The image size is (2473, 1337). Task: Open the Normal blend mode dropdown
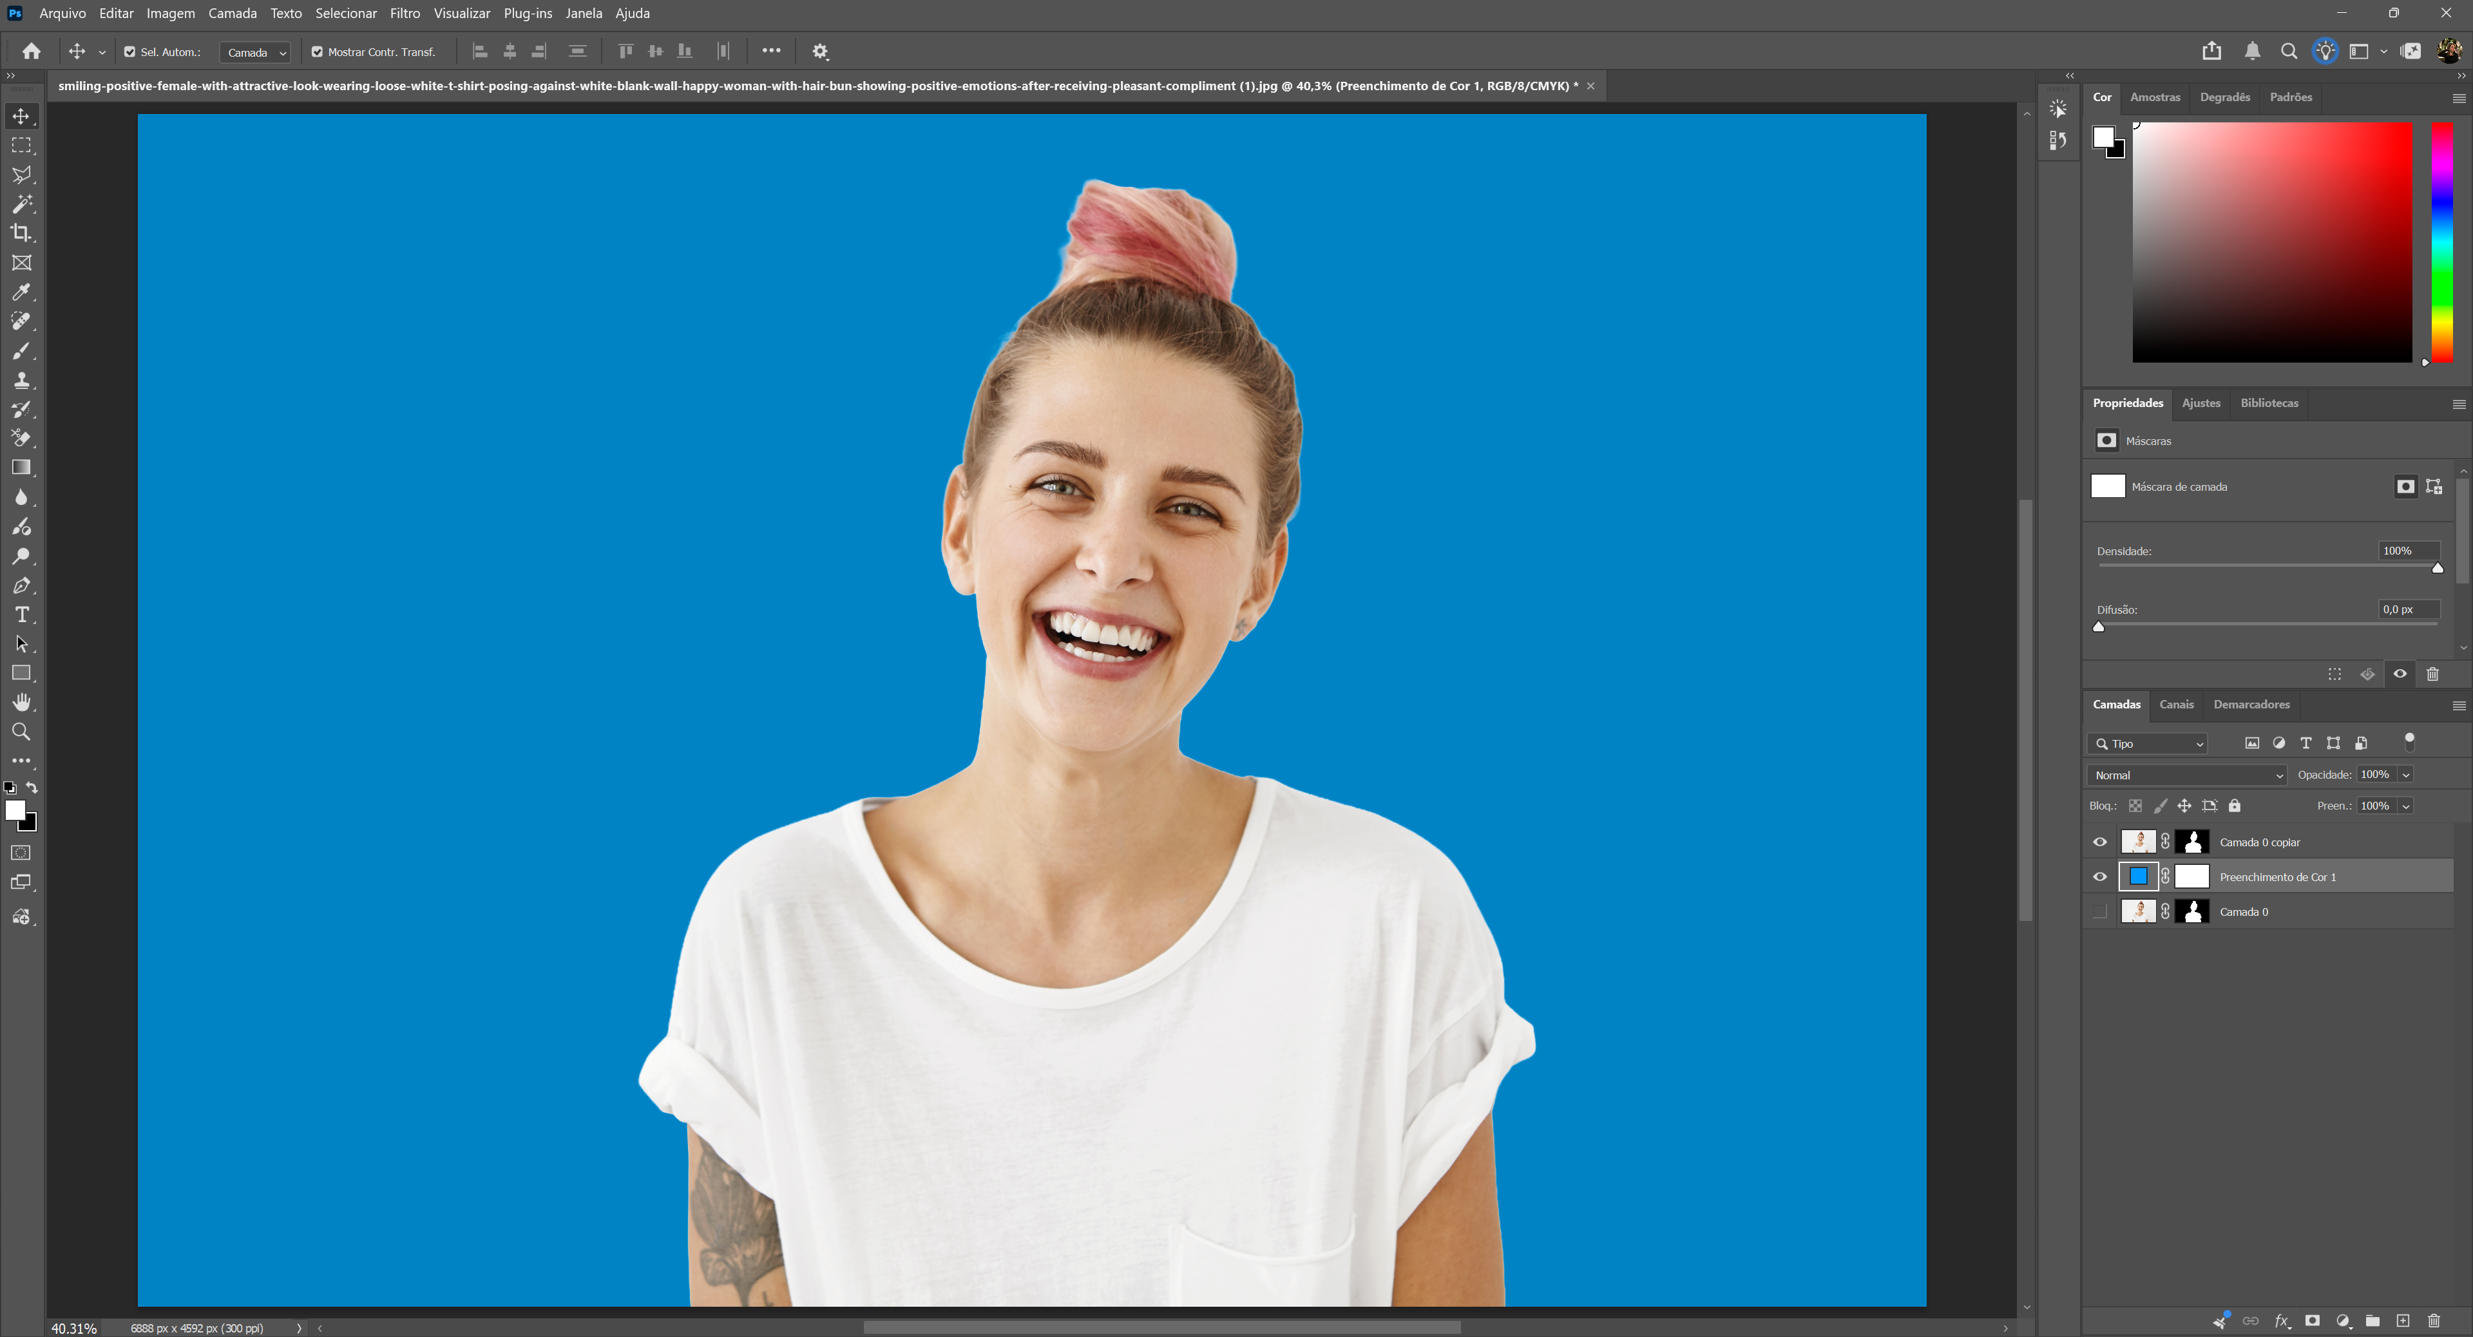(2187, 775)
